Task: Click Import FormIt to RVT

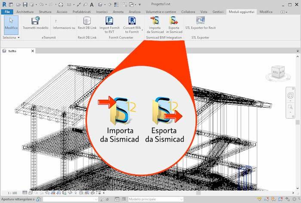Action: [109, 25]
